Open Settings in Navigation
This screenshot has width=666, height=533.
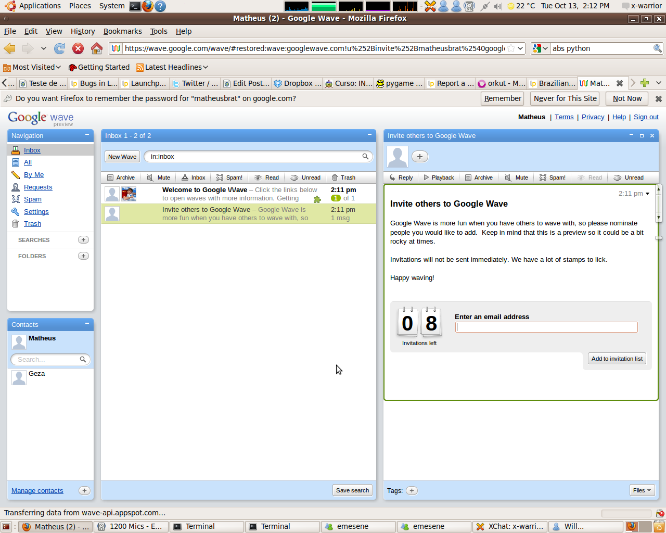coord(36,211)
